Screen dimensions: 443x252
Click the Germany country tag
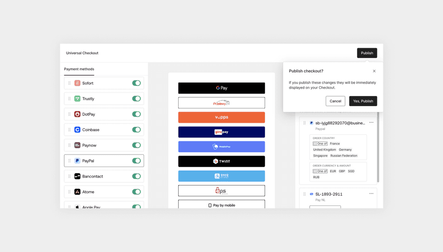point(345,150)
